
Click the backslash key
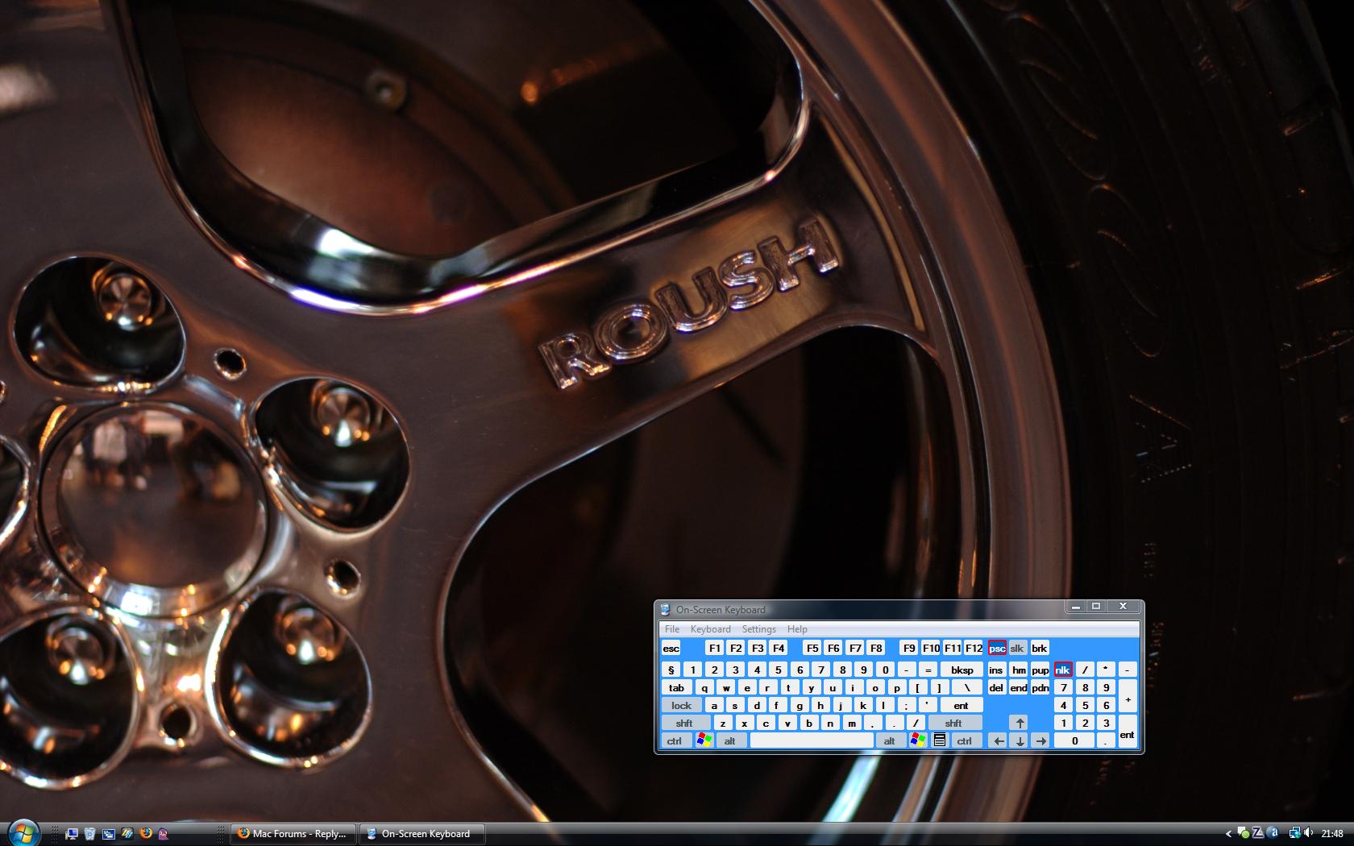pos(966,687)
